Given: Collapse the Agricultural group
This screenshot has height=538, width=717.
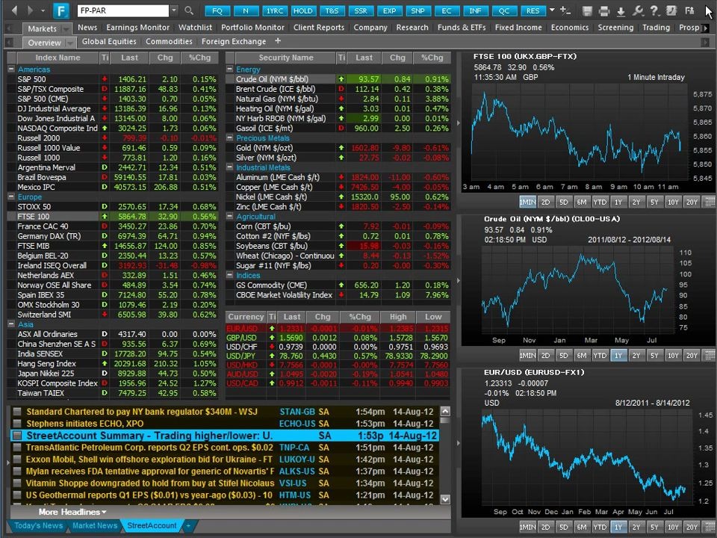Looking at the screenshot, I should [230, 217].
